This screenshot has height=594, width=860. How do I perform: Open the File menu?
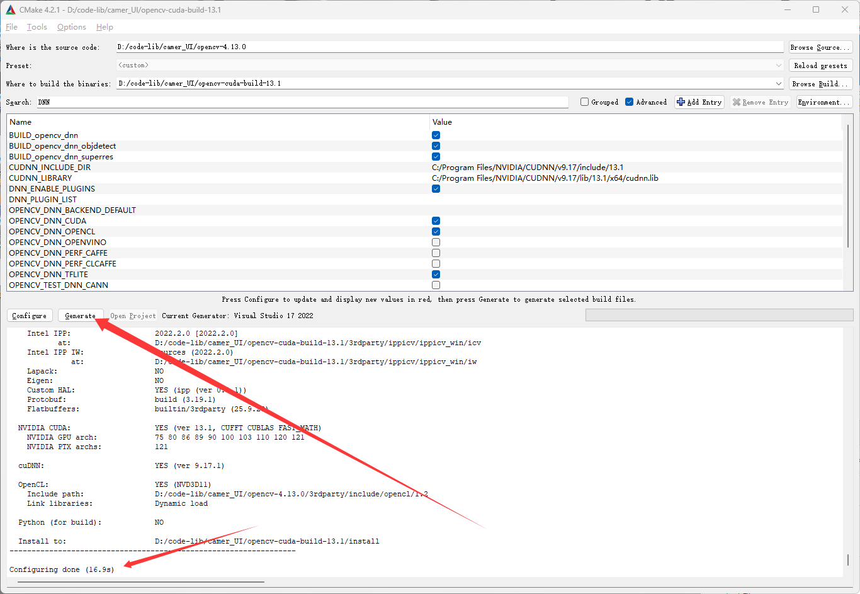11,27
